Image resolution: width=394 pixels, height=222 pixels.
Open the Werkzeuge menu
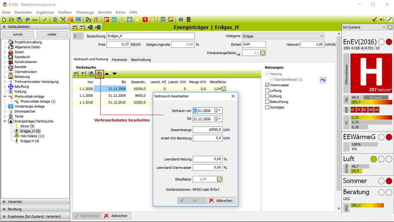(84, 12)
